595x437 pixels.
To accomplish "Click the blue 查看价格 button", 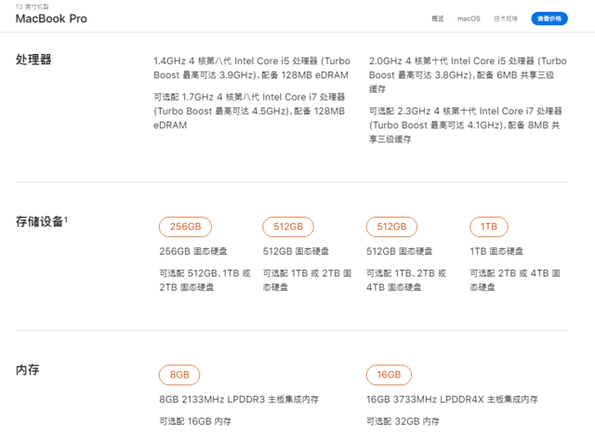I will [549, 19].
